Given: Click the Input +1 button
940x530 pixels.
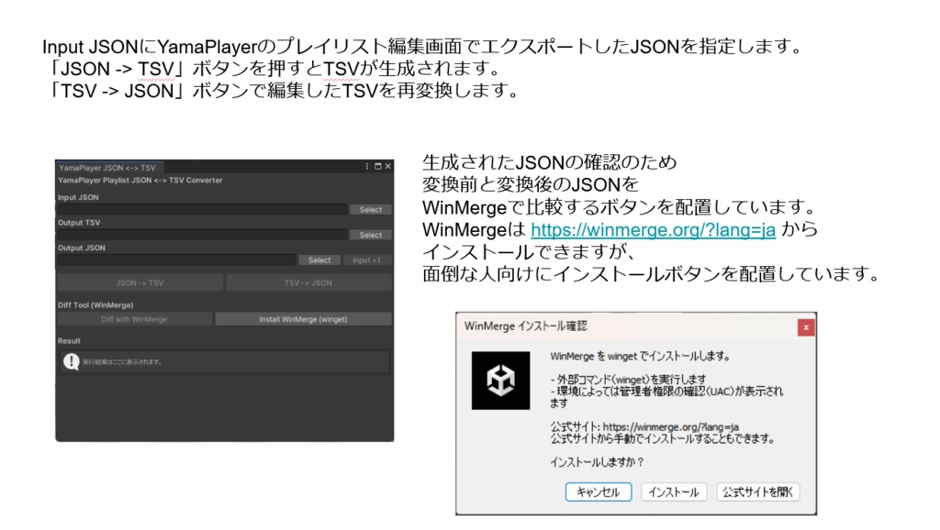Looking at the screenshot, I should tap(367, 259).
